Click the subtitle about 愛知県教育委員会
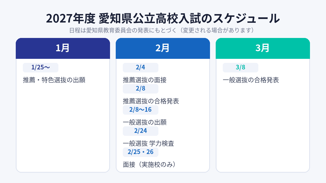 [163, 30]
